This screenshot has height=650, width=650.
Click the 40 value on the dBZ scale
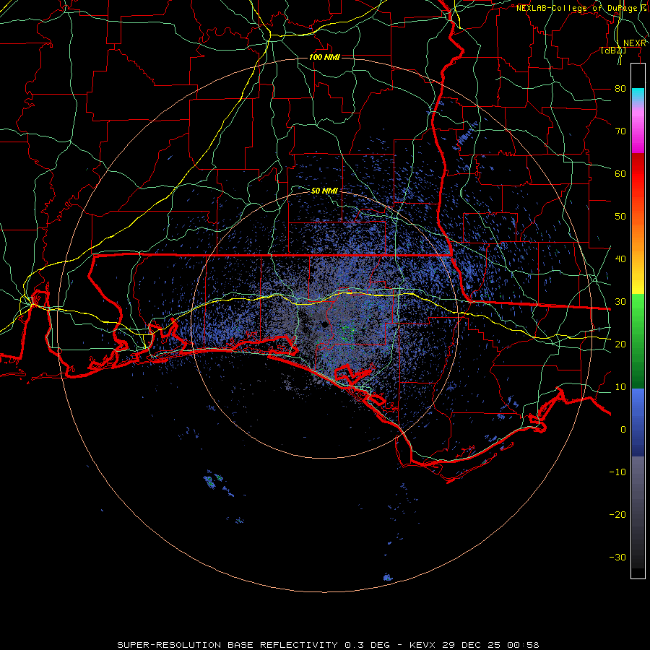point(620,259)
